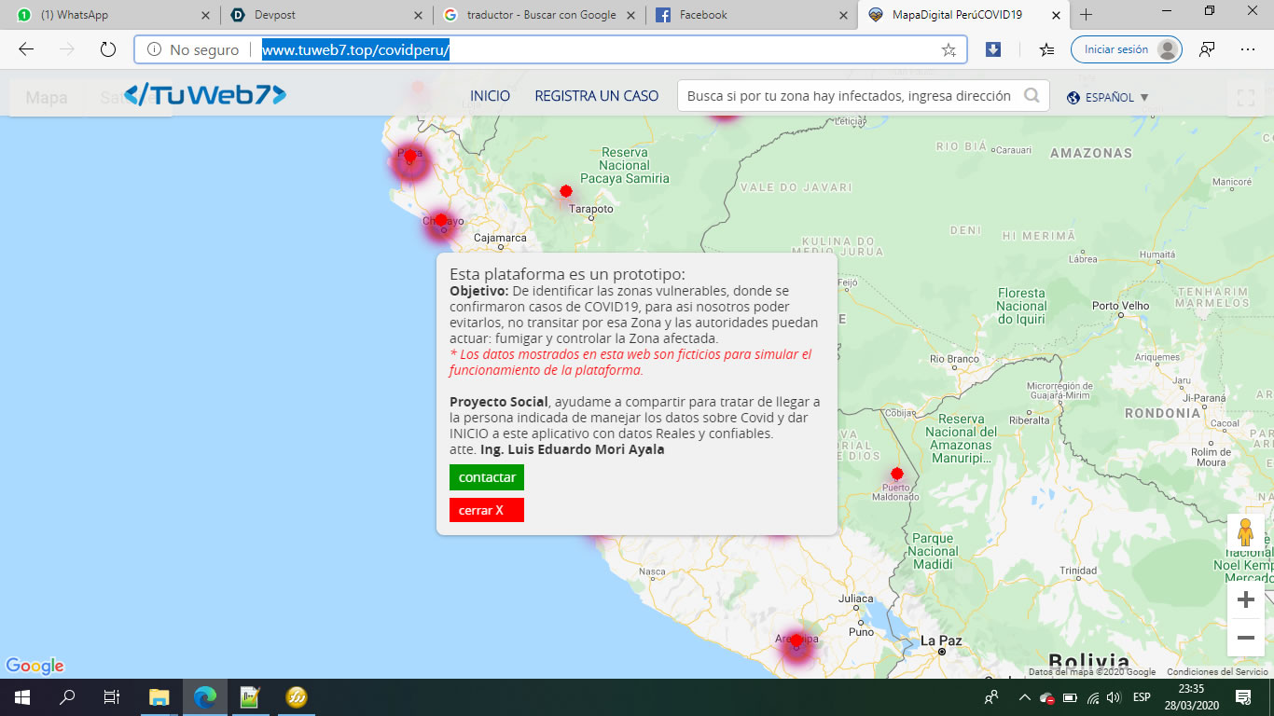Open a new browser tab
This screenshot has width=1274, height=716.
(1087, 15)
